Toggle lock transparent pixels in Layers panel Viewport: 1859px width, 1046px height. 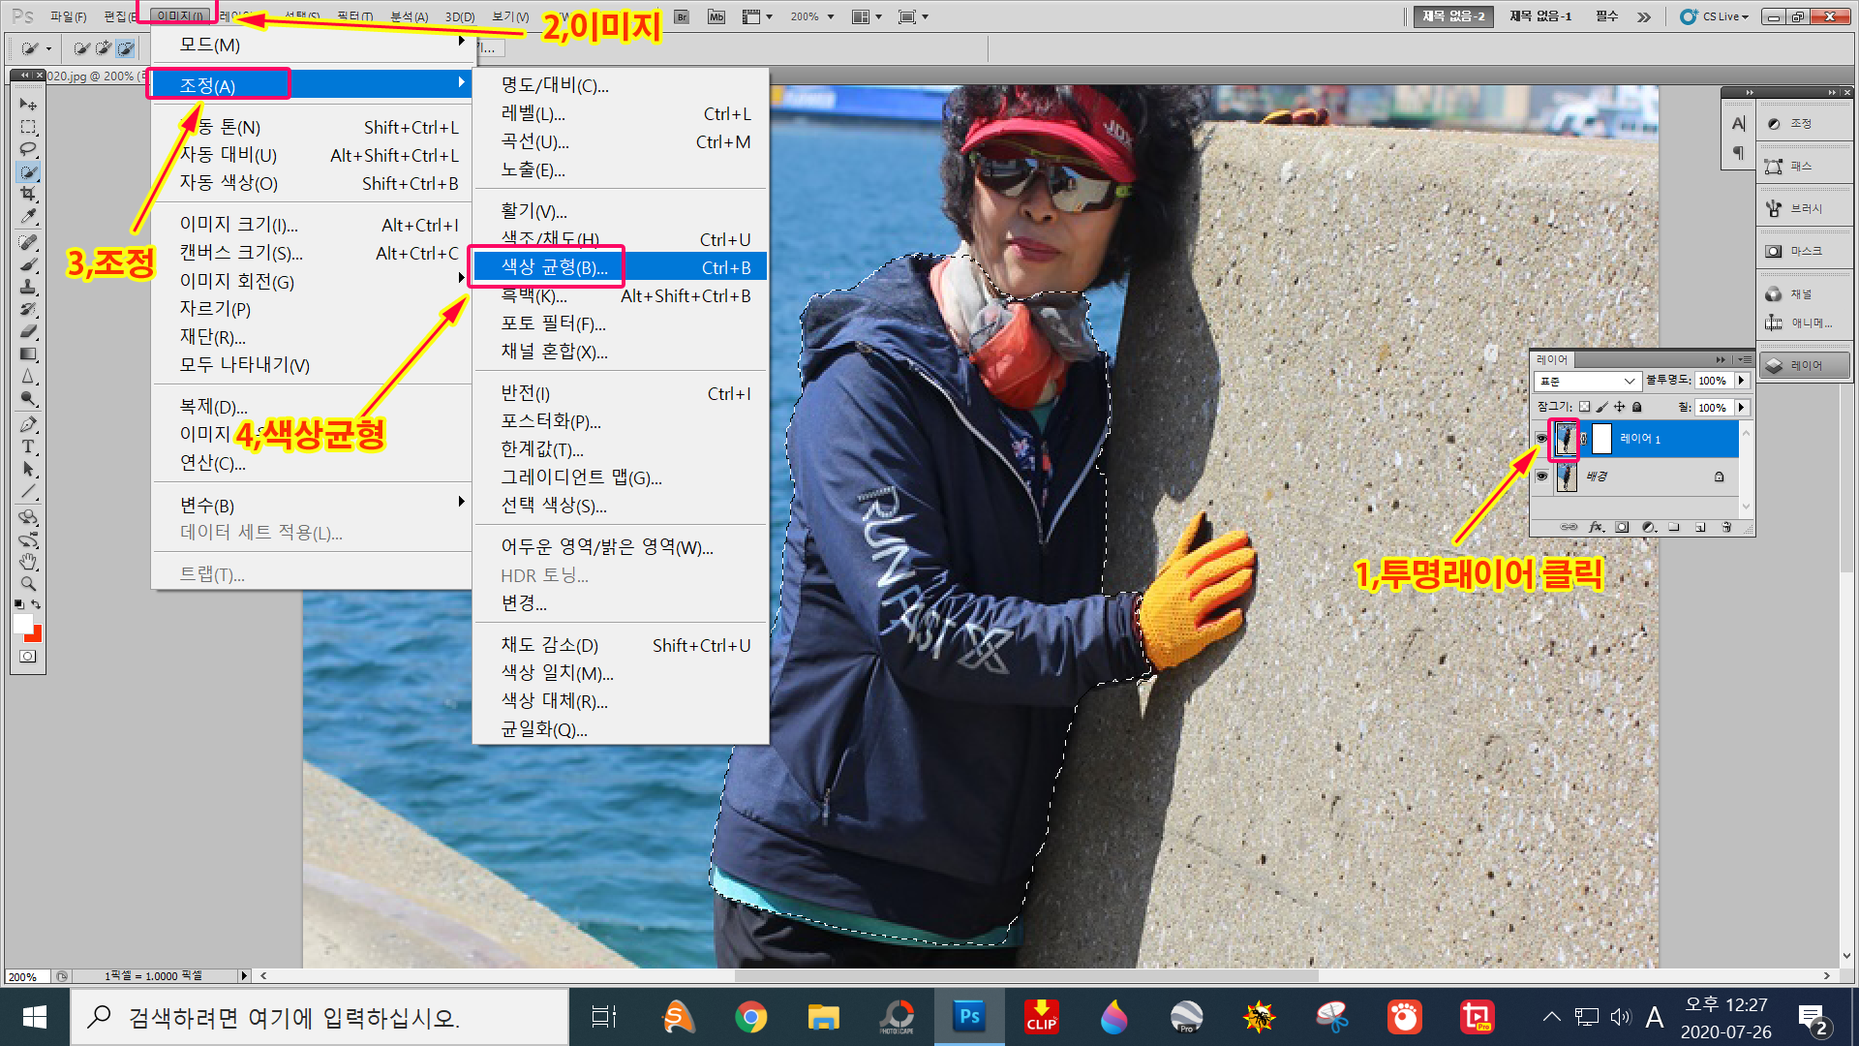(1584, 408)
